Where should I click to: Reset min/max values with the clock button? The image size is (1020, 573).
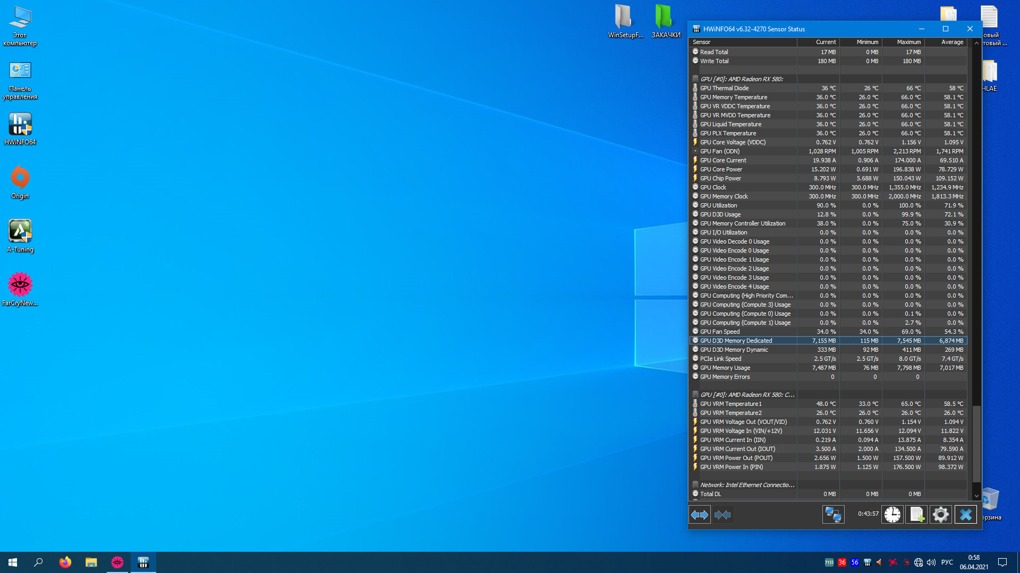point(892,515)
